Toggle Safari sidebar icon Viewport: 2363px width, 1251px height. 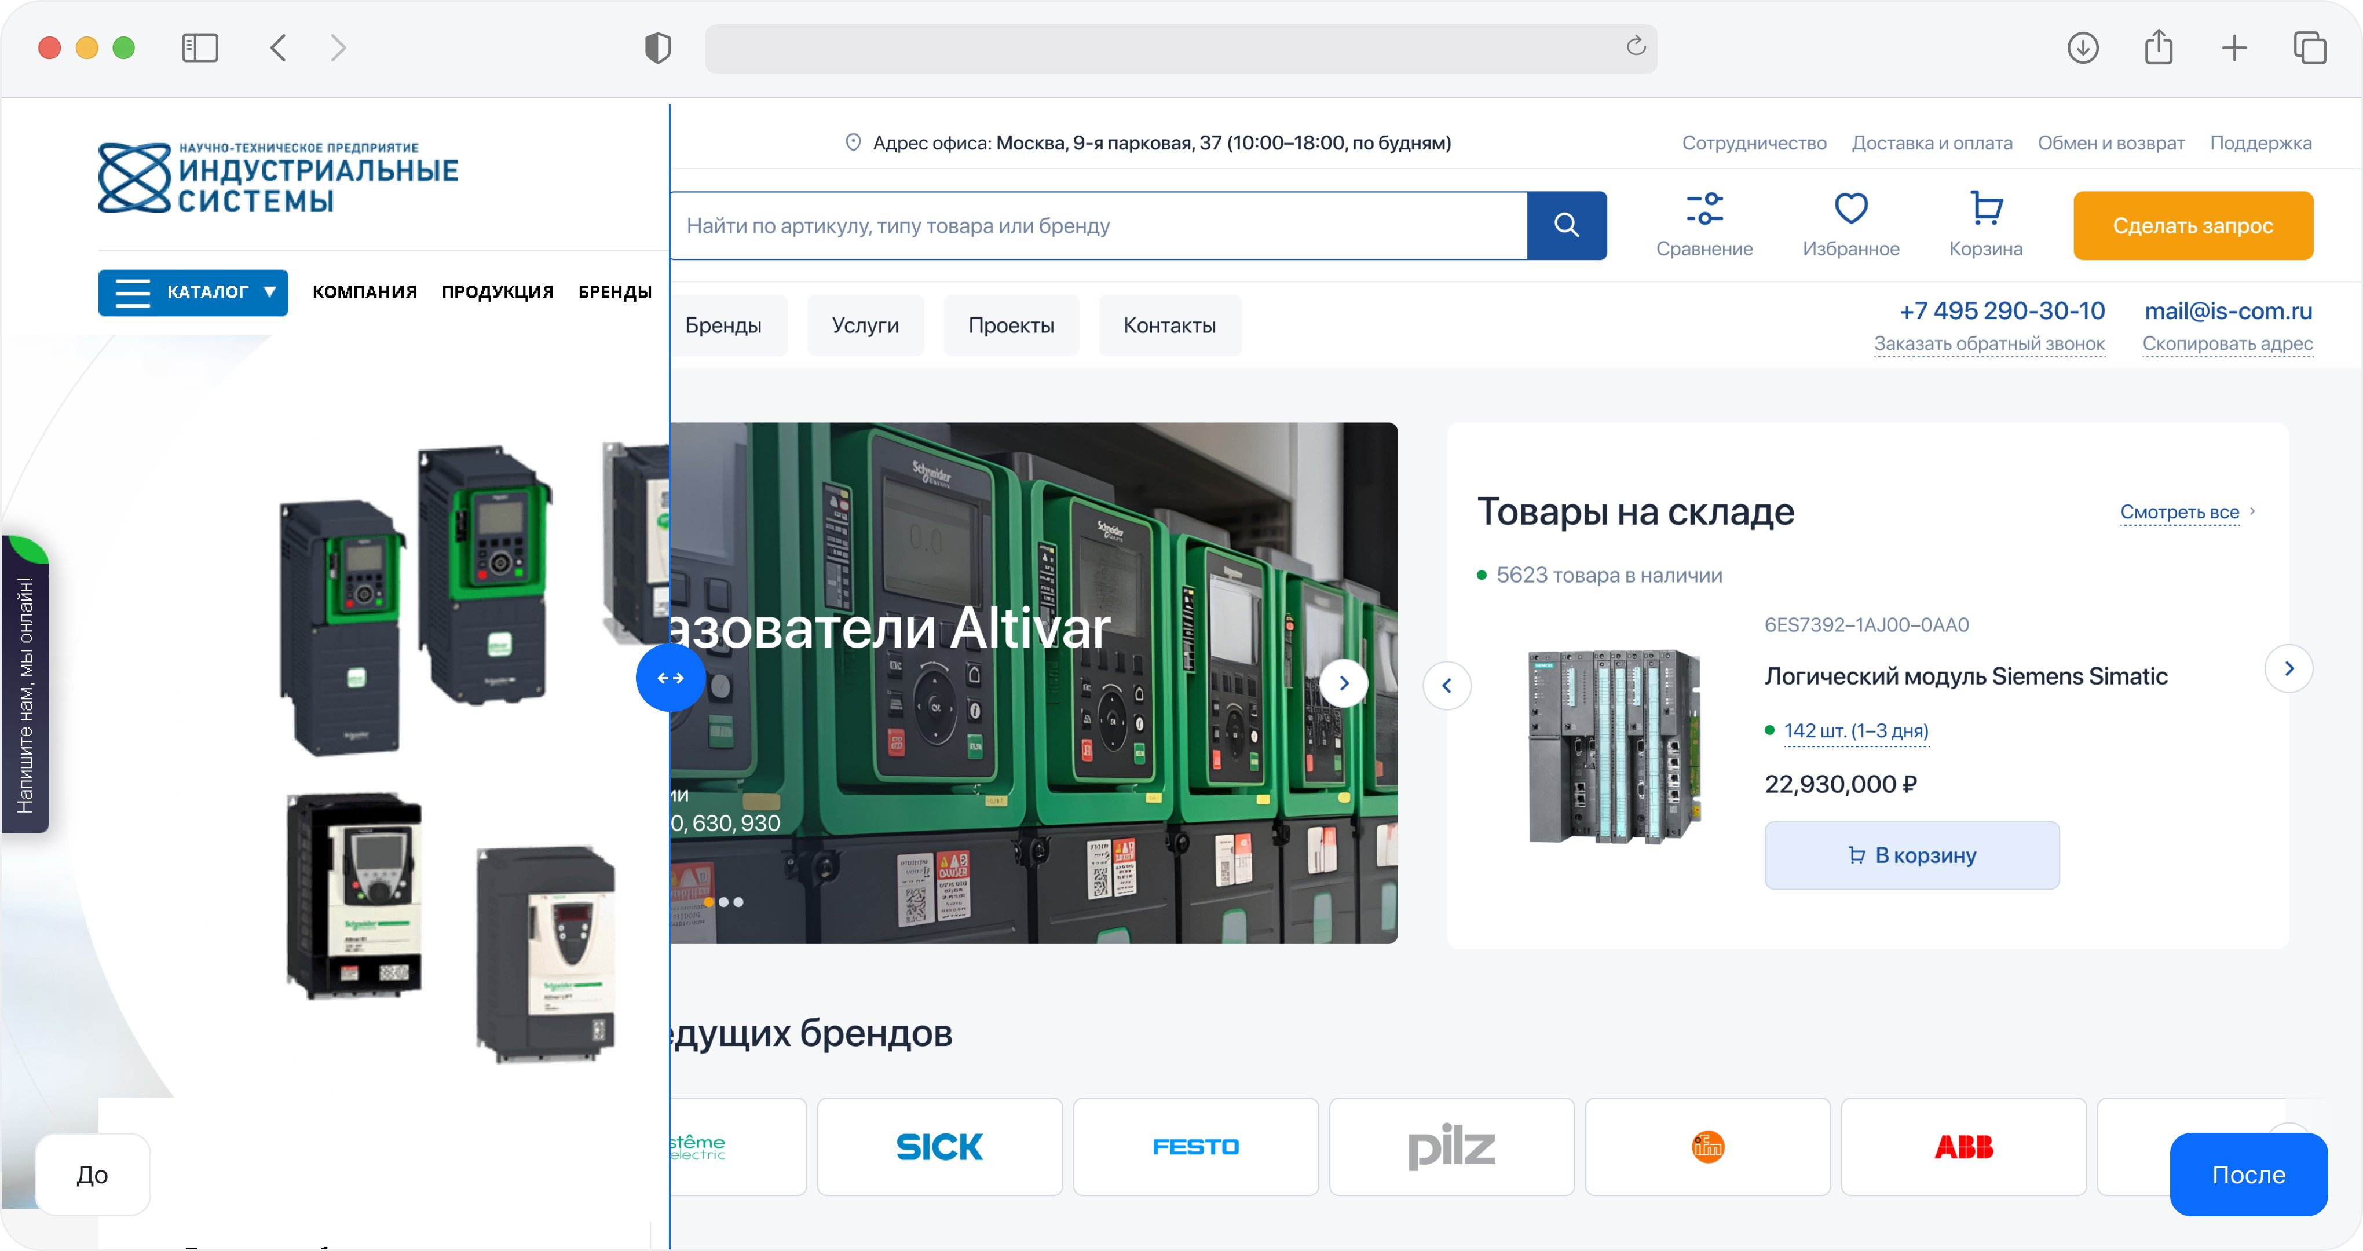click(x=200, y=47)
